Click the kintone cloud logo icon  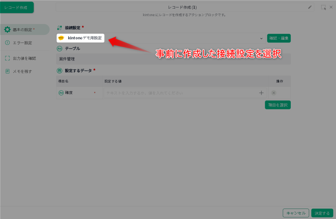click(61, 38)
